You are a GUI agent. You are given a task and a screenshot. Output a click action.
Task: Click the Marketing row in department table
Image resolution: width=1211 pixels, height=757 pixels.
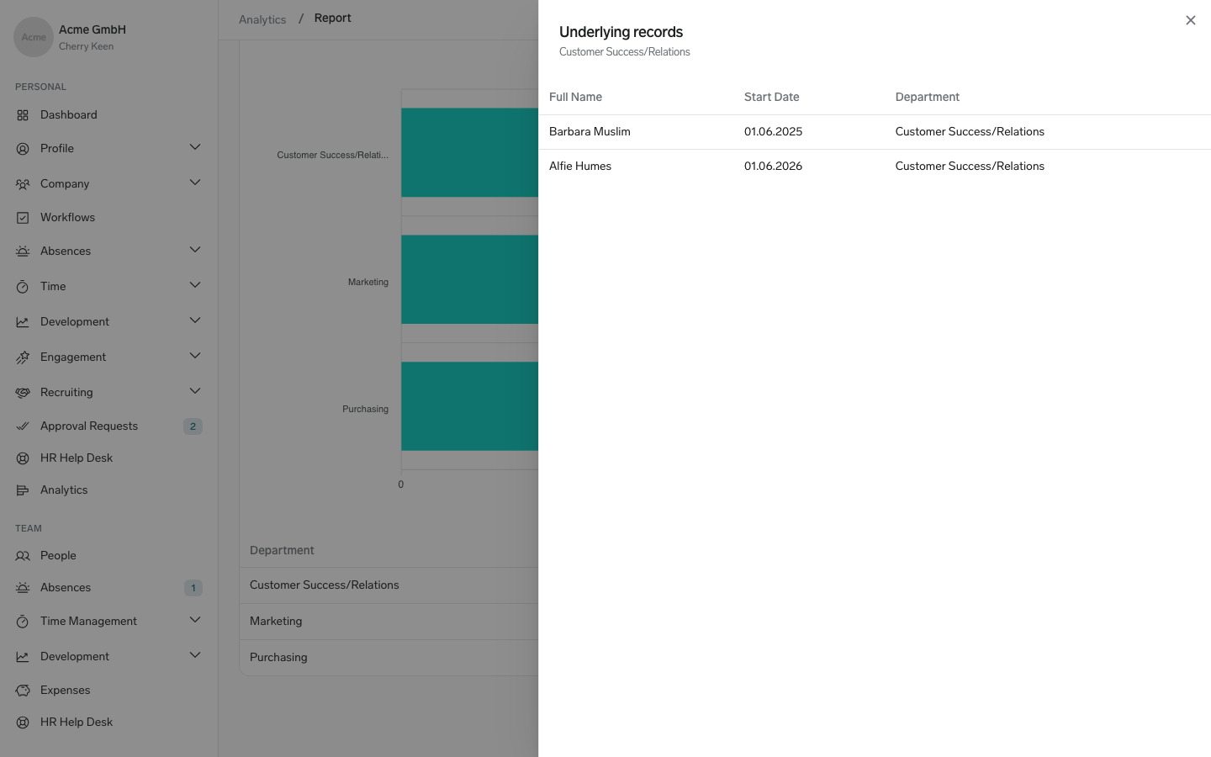point(389,622)
